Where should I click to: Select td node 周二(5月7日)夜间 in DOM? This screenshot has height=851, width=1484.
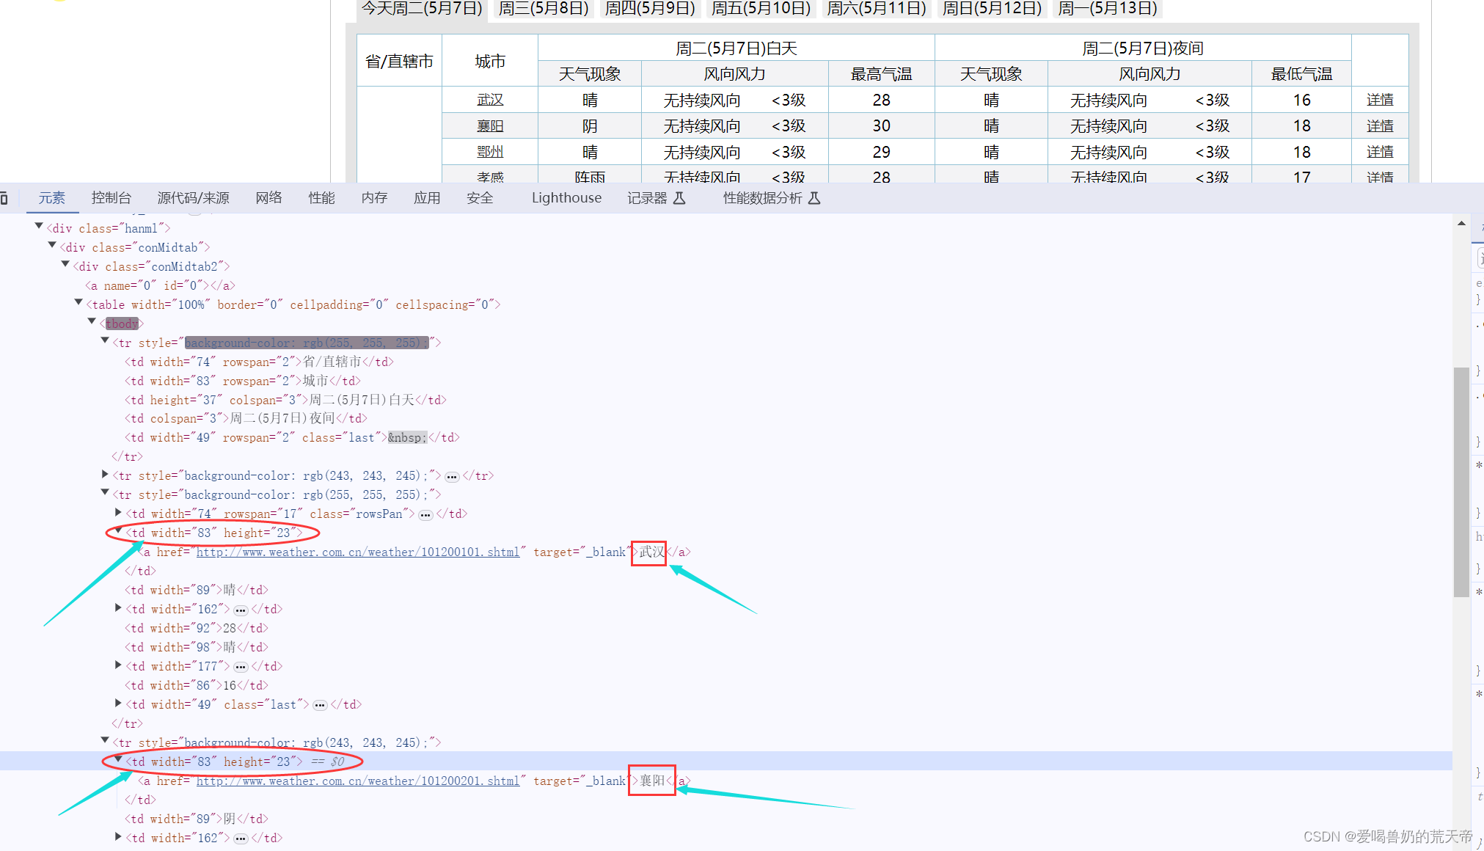click(246, 419)
